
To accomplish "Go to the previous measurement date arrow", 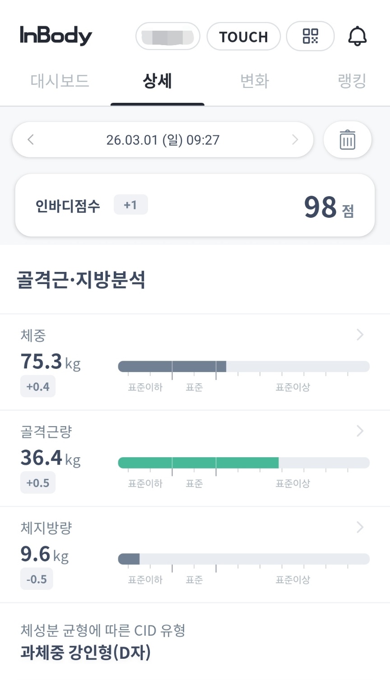I will (31, 140).
